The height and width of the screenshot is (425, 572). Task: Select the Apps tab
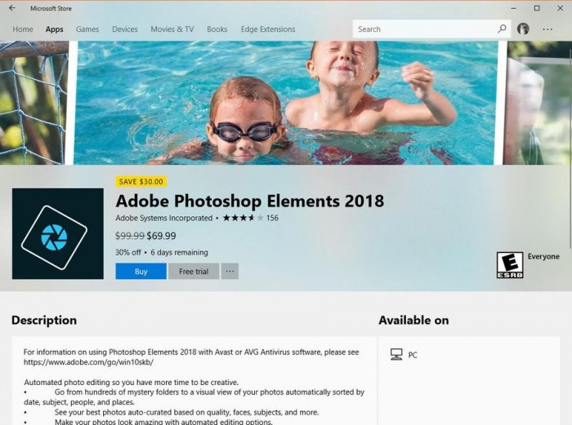tap(55, 29)
